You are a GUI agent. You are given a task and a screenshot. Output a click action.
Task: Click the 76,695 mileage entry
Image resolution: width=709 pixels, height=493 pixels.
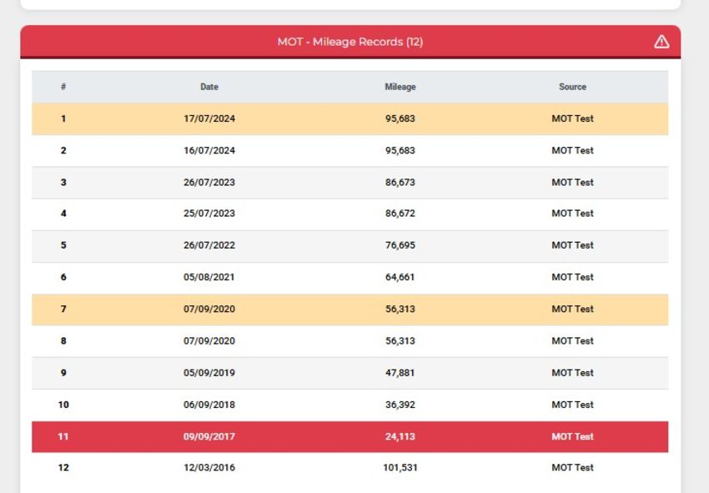[400, 245]
